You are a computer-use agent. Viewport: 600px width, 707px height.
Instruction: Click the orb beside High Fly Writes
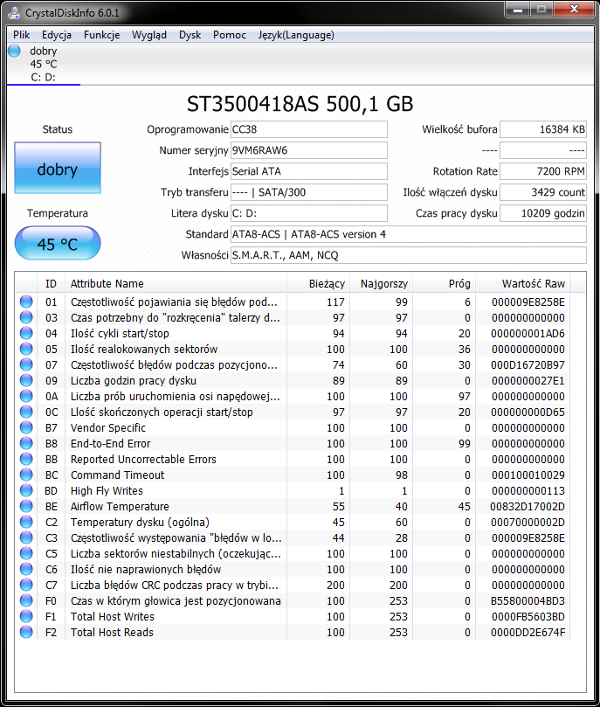pyautogui.click(x=26, y=490)
